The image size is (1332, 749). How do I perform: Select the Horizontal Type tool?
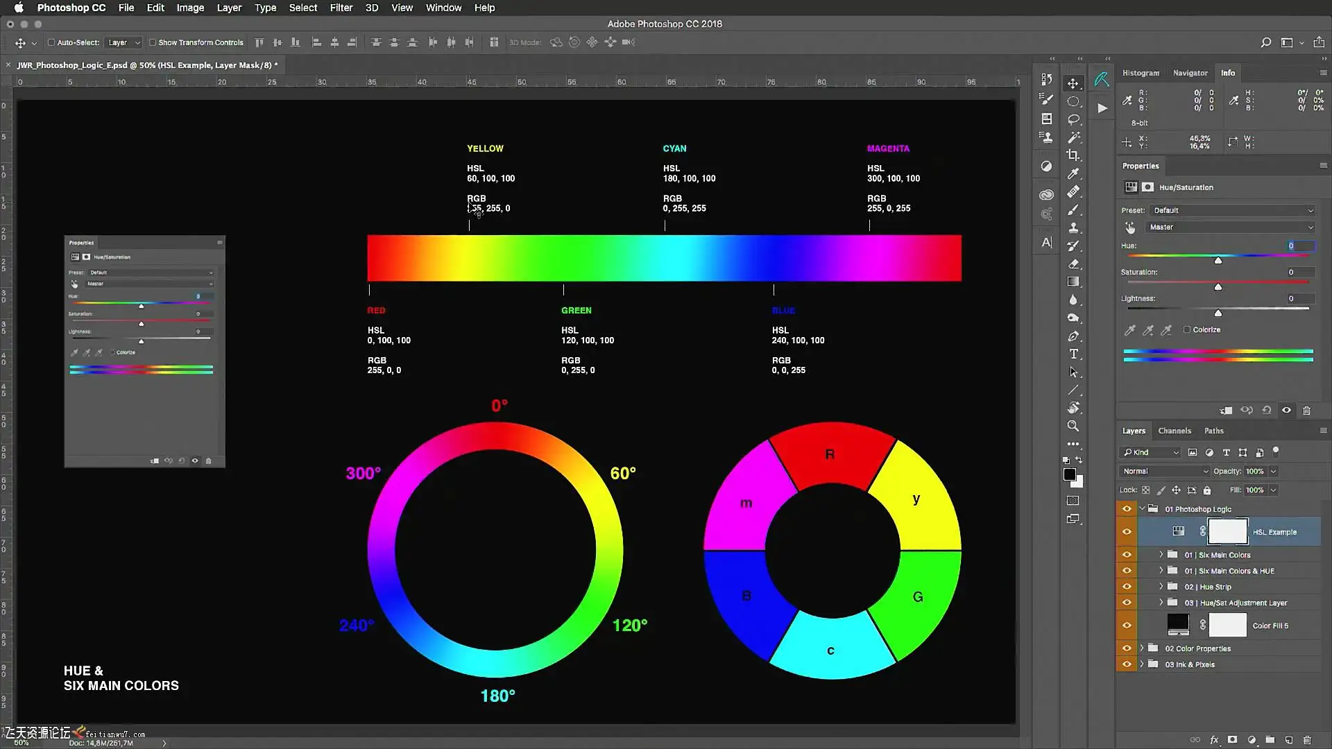[x=1073, y=354]
